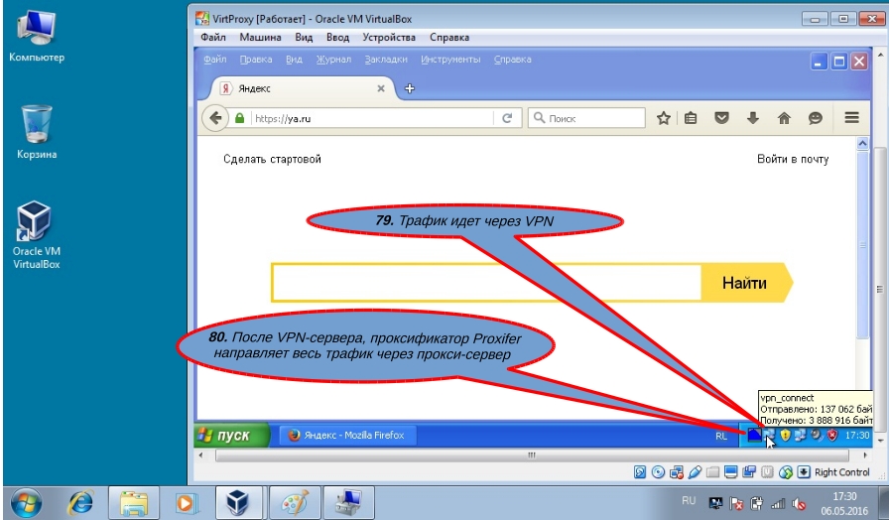
Task: Click XP tray volume speaker icon
Action: click(x=817, y=435)
